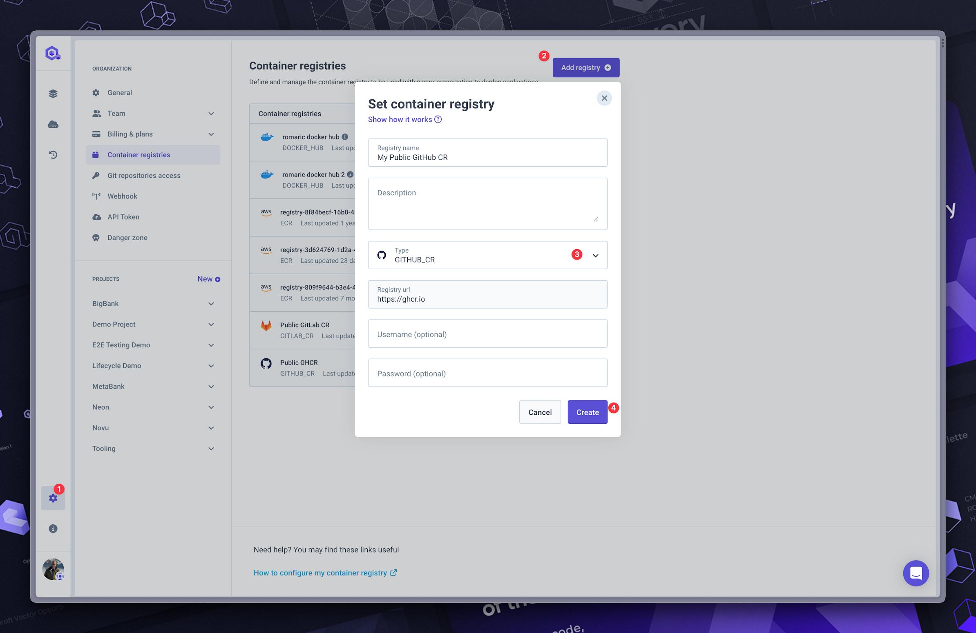This screenshot has height=633, width=976.
Task: Click the New project button in sidebar
Action: [x=208, y=279]
